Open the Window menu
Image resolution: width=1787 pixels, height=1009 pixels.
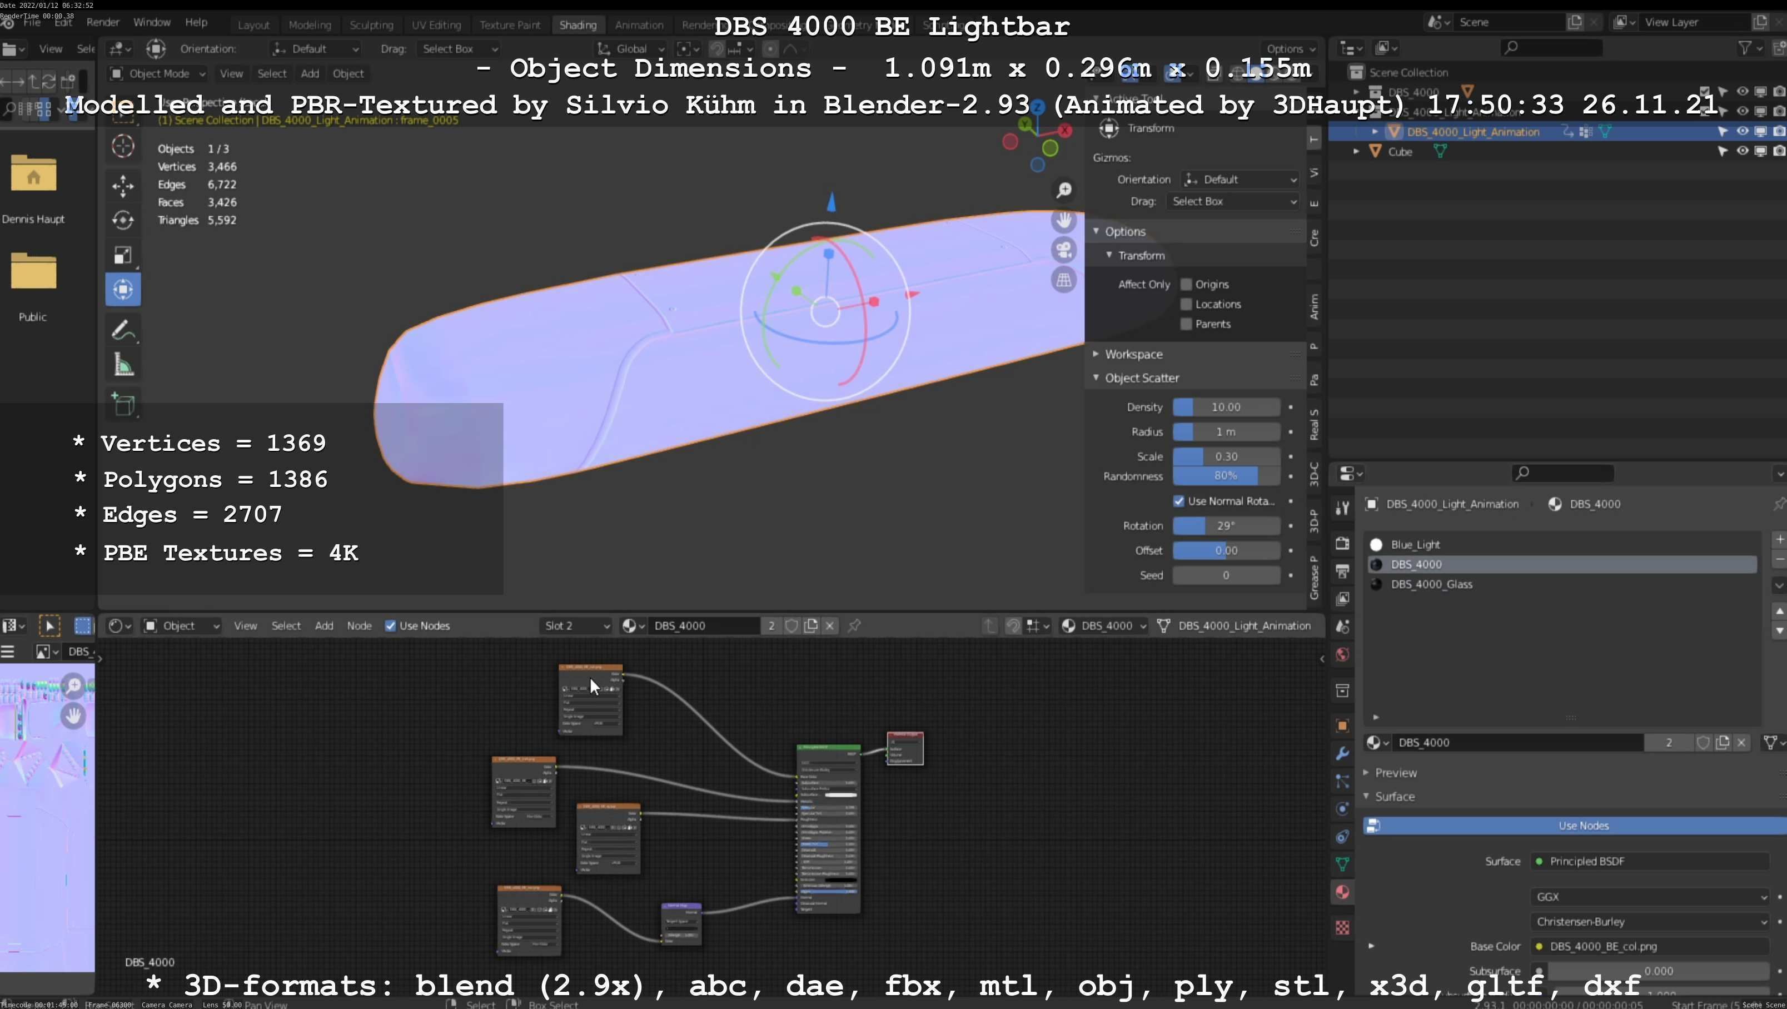click(x=152, y=22)
